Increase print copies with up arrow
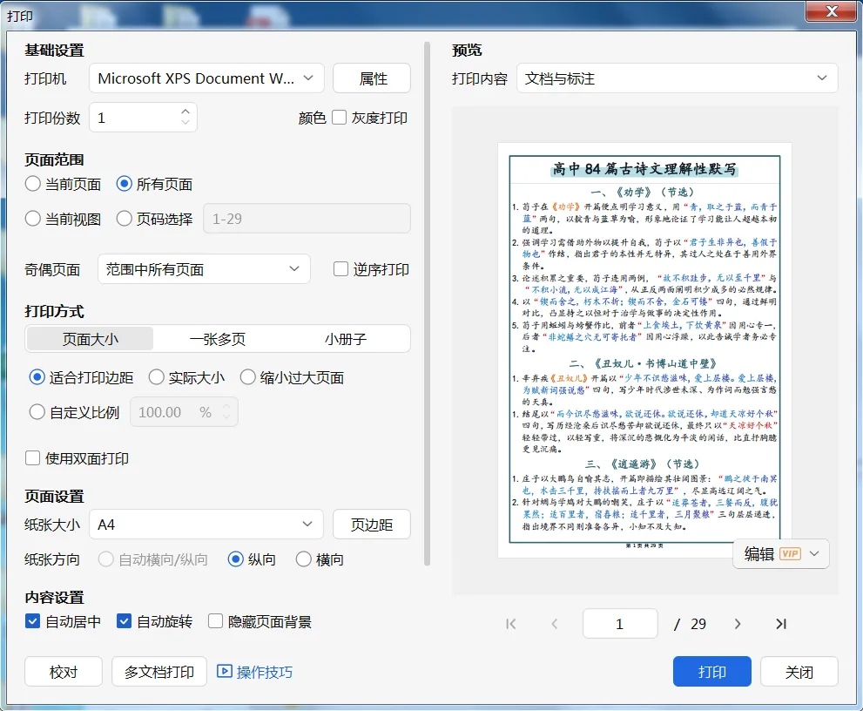Screen dimensions: 863x711 tap(185, 112)
